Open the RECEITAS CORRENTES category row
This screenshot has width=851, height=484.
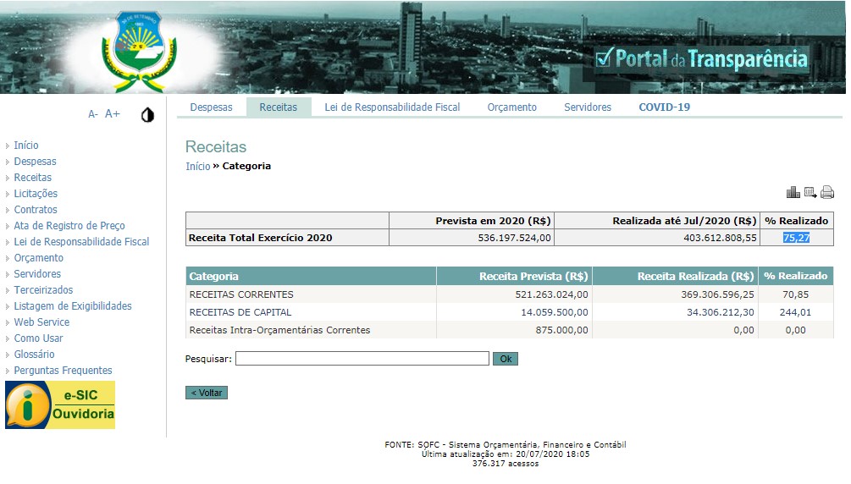[241, 295]
